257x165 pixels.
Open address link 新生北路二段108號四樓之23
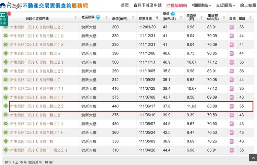(x=37, y=27)
